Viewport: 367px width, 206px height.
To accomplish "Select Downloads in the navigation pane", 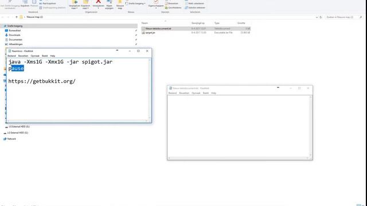I will pyautogui.click(x=14, y=35).
